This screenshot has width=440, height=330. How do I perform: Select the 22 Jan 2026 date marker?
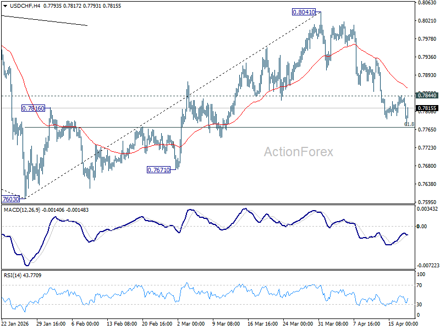[15, 324]
